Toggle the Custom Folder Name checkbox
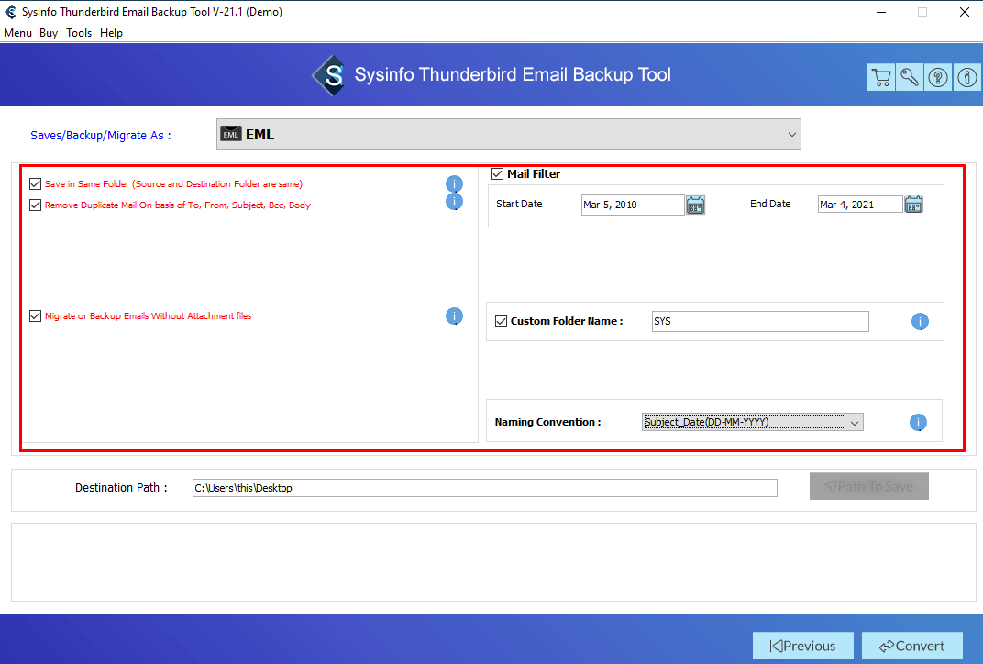 [x=501, y=322]
